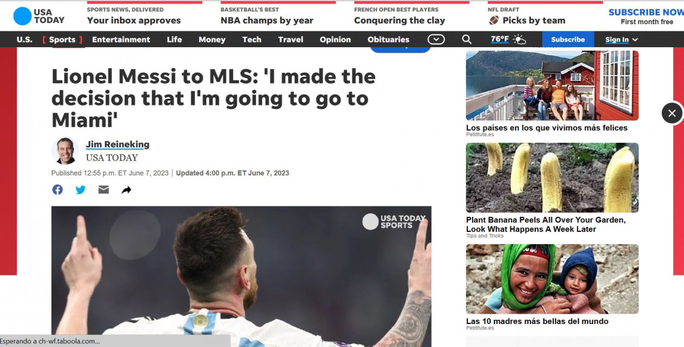Open the Sports section tab

pos(62,39)
